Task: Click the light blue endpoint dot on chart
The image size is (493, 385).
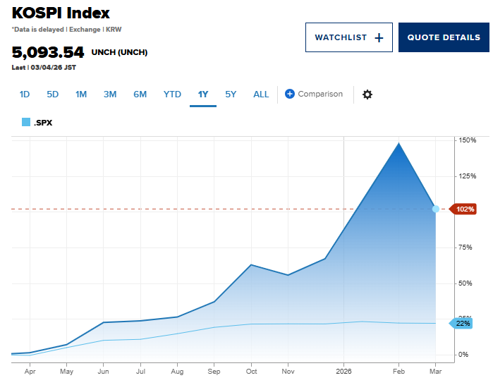Action: (x=436, y=209)
